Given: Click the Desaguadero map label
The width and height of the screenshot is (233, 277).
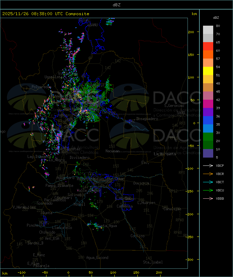Looking at the screenshot, I should [147, 119].
